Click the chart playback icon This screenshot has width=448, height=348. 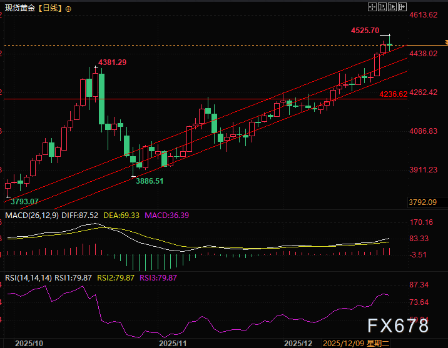tap(393, 6)
